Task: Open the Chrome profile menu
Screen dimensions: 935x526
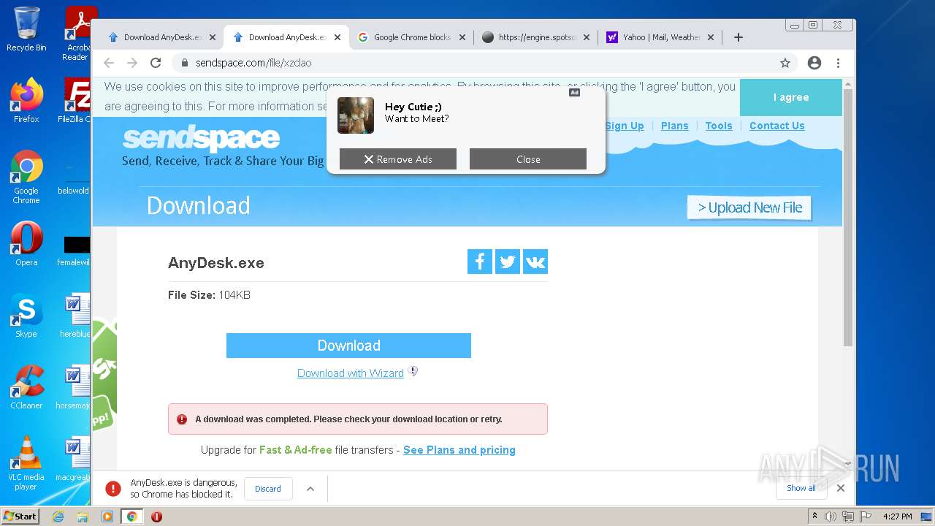Action: 814,63
